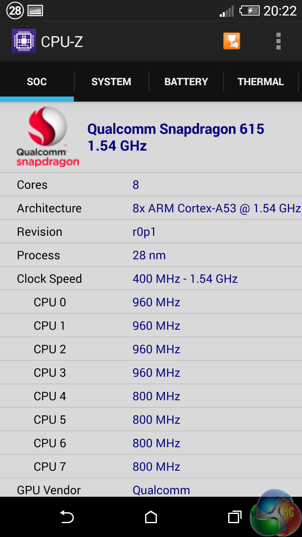Tap the Android back navigation button
The width and height of the screenshot is (302, 537).
[x=67, y=517]
